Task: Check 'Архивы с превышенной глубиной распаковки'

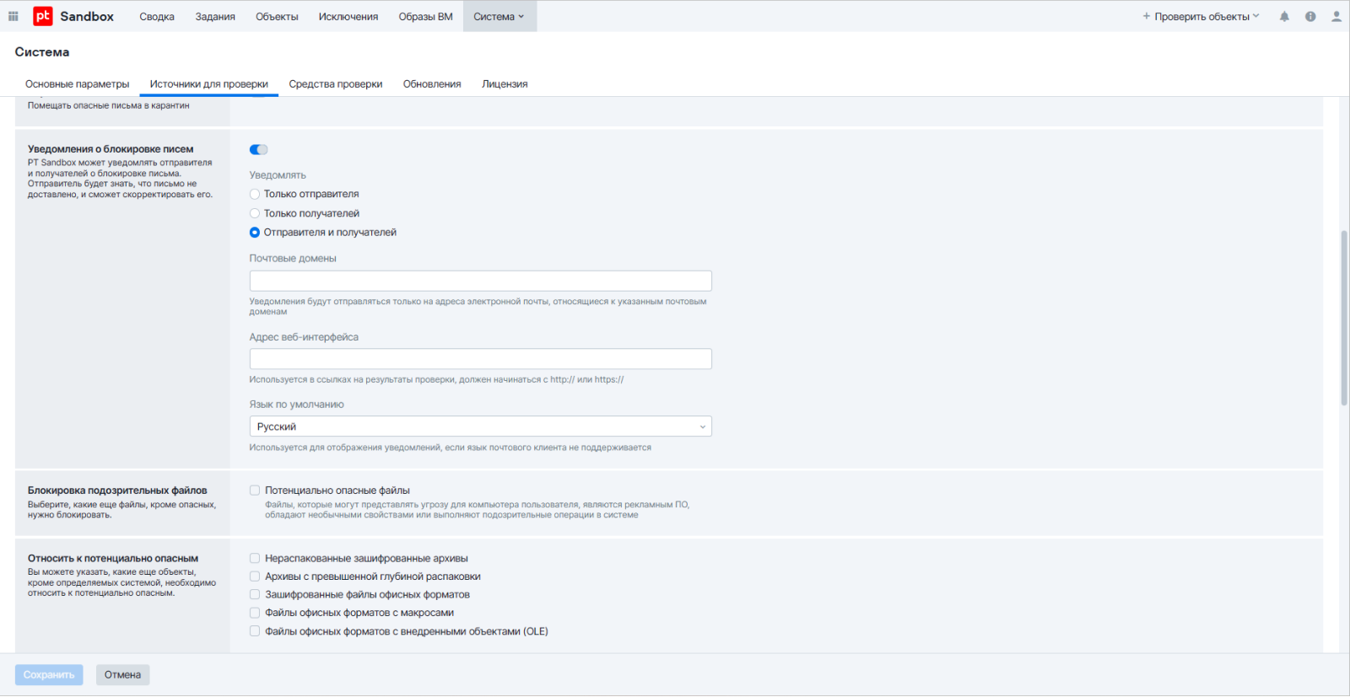Action: pos(255,576)
